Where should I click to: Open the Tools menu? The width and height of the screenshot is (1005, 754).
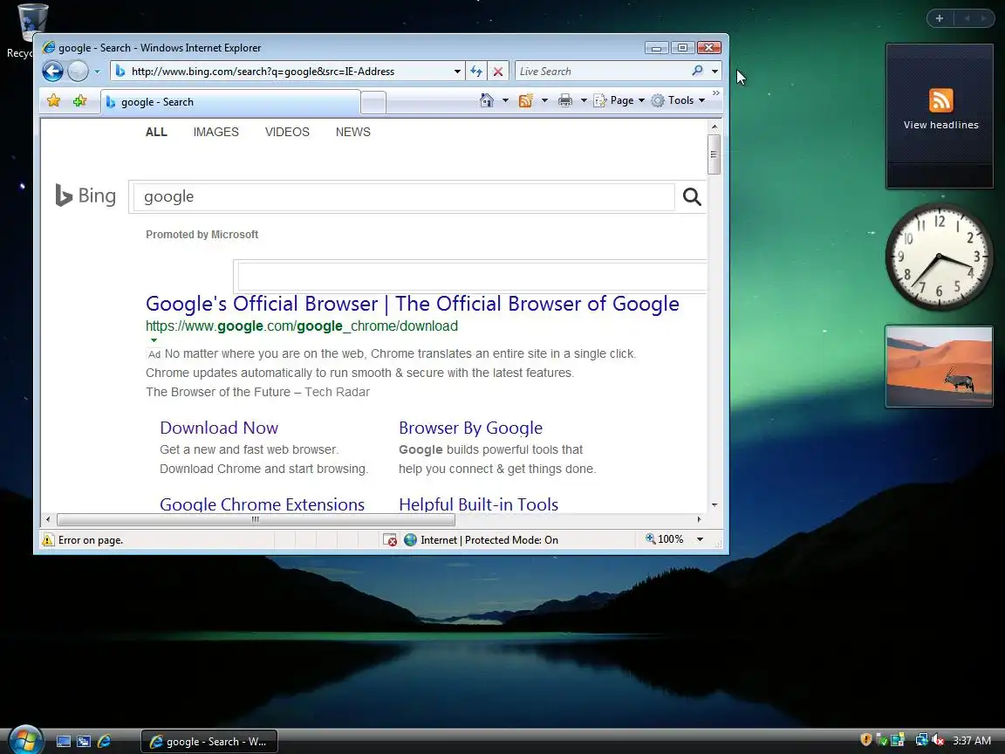tap(678, 100)
